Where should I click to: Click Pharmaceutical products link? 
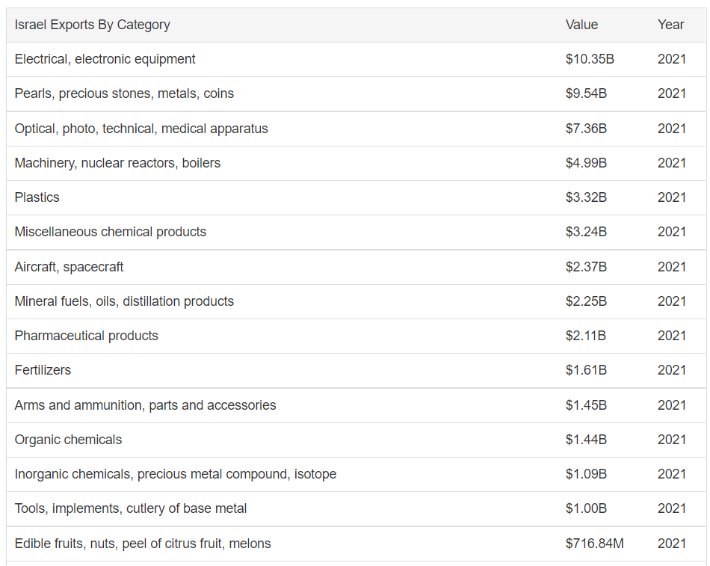point(86,336)
